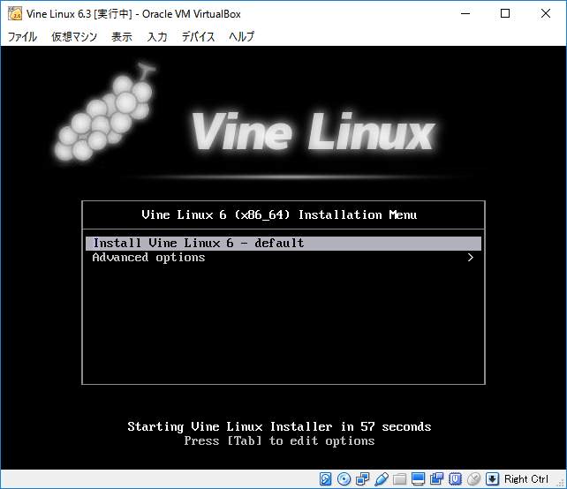Expand the Advanced options submenu arrow
Viewport: 567px width, 489px height.
(x=471, y=258)
